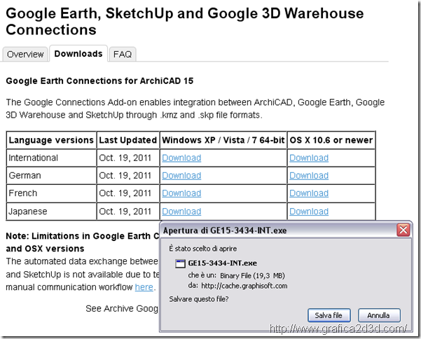421x339 pixels.
Task: Click the bold GE15-3434-INT.exe file name
Action: (x=222, y=263)
